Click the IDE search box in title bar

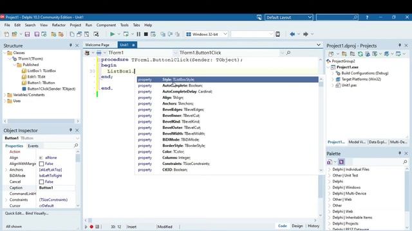(337, 17)
